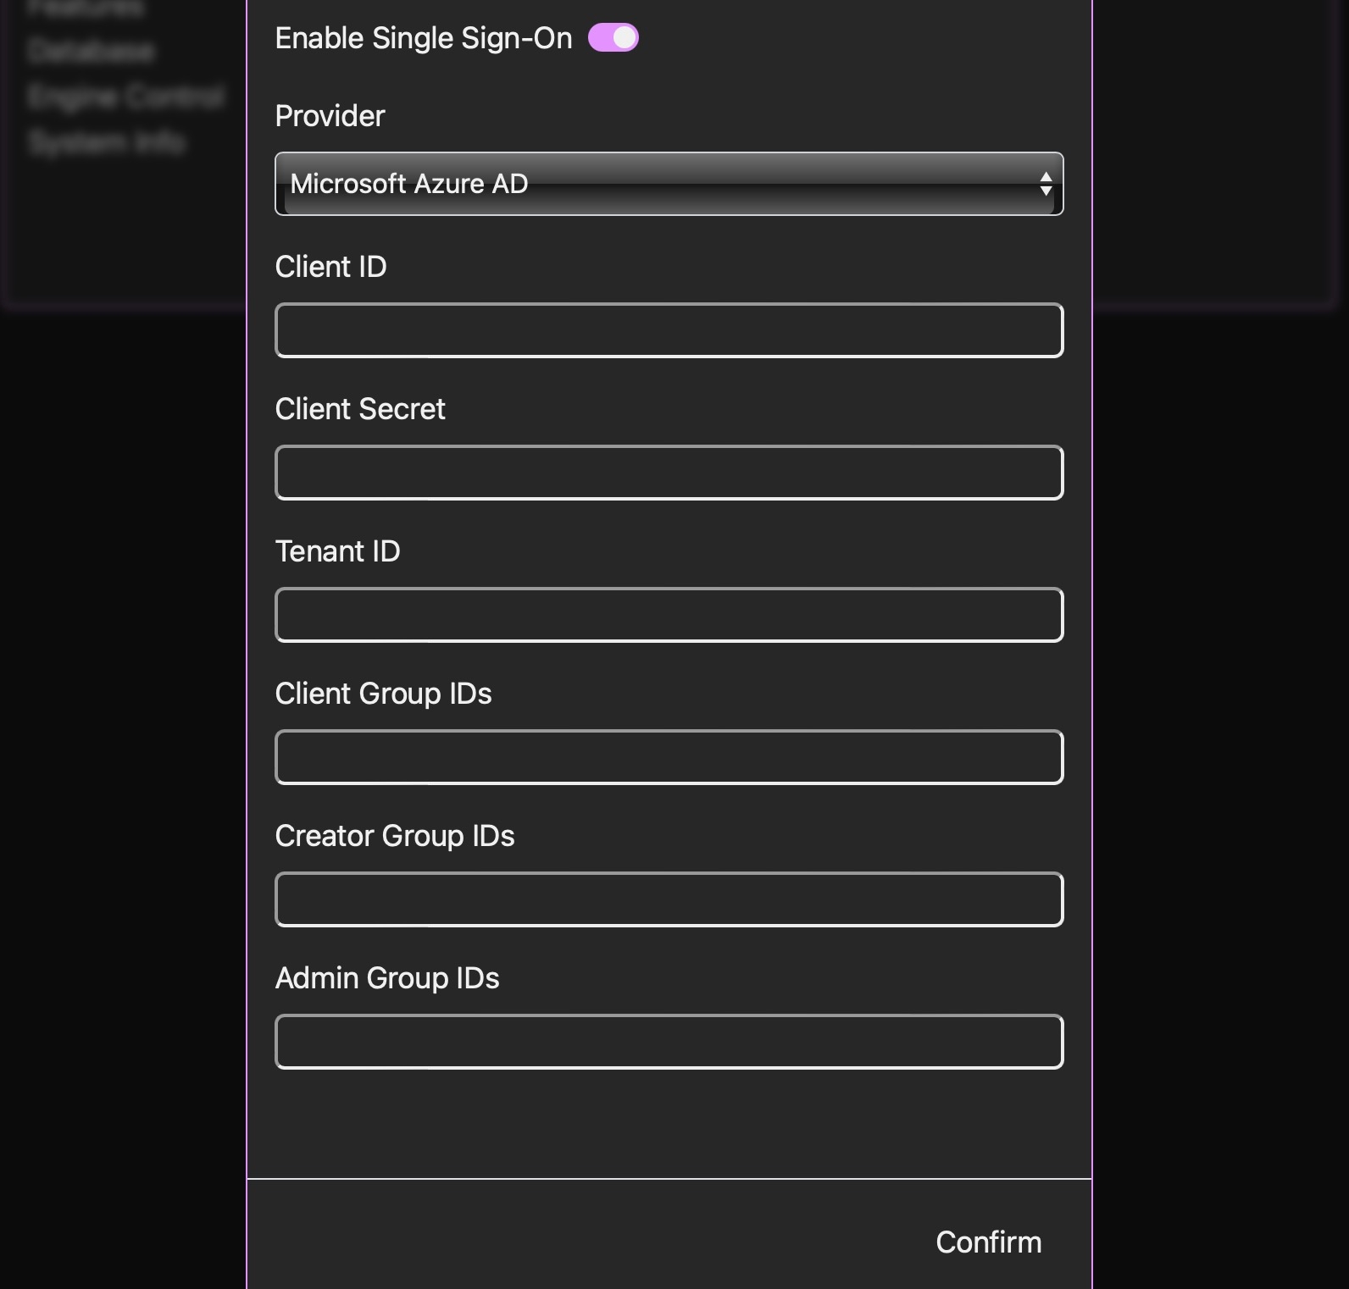Focus the Client ID input box
Viewport: 1349px width, 1289px height.
pos(669,330)
